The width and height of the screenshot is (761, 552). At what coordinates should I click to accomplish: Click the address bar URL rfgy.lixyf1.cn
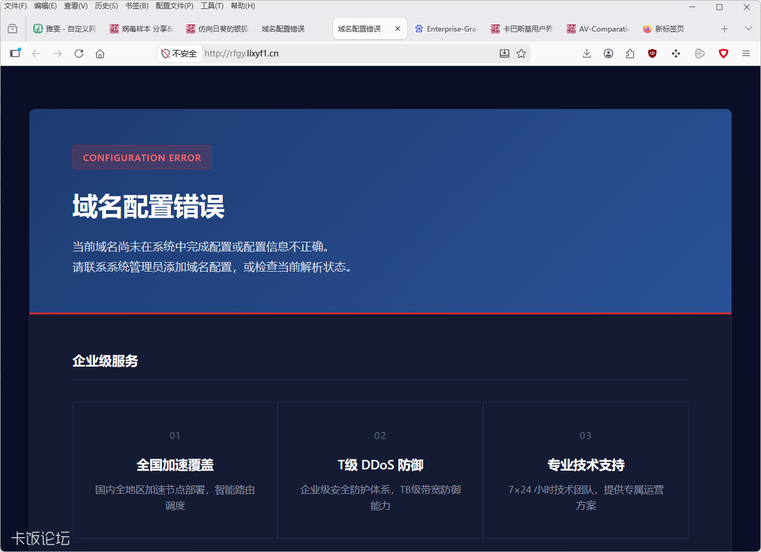pyautogui.click(x=242, y=53)
